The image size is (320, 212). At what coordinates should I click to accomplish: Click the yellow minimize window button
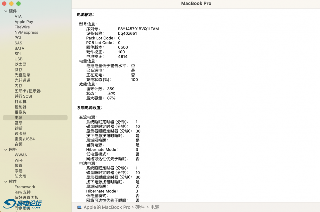coord(12,4)
